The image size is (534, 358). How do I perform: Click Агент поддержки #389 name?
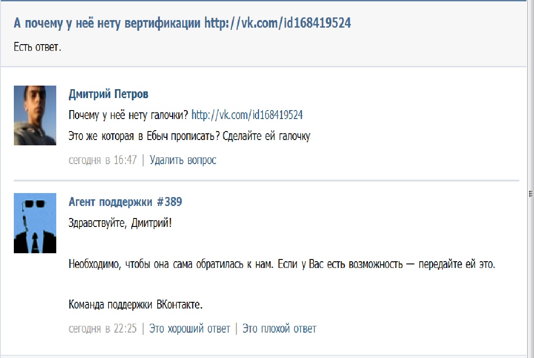[x=125, y=202]
